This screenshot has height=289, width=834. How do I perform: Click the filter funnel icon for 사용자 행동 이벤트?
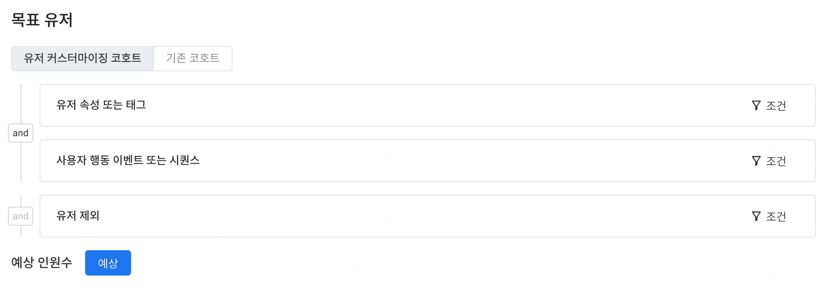coord(756,161)
